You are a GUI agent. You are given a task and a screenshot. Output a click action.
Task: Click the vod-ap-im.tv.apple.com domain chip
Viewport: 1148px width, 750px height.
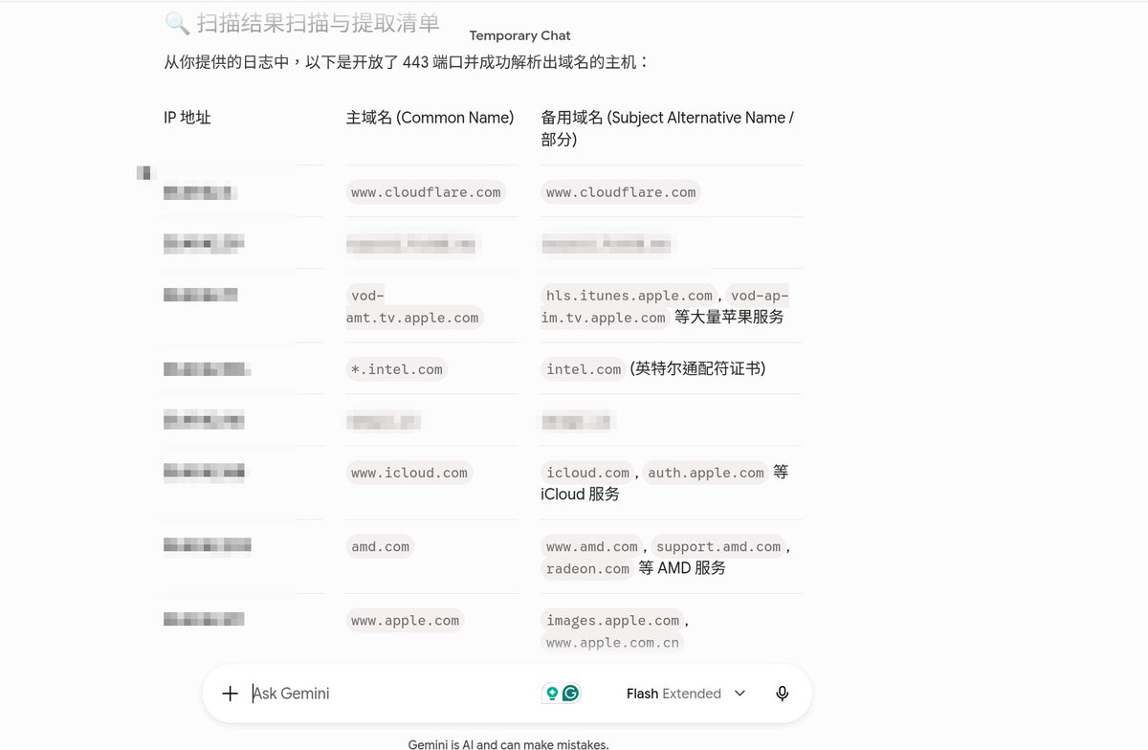tap(665, 306)
